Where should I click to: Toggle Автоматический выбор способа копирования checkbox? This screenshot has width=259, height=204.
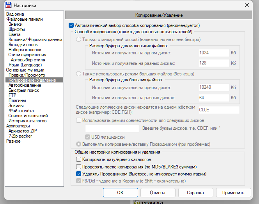71,25
